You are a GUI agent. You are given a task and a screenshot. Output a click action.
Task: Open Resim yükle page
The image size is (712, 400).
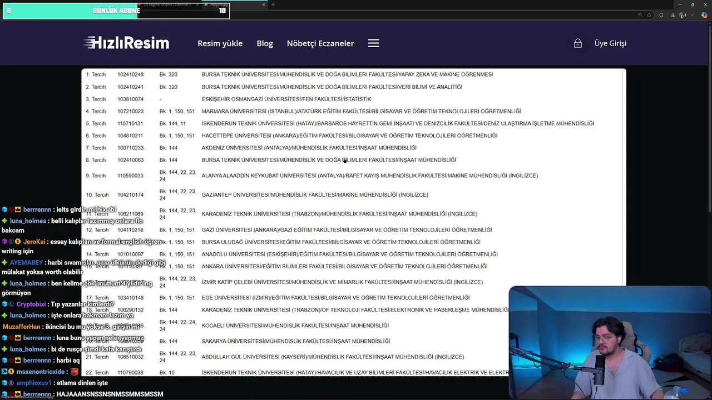pos(220,43)
